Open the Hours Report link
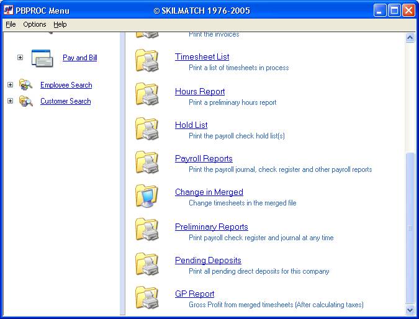The image size is (419, 319). 200,91
